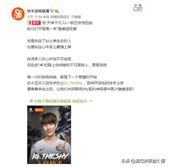Click the blue V verification badge
This screenshot has height=167, width=169.
[52, 11]
